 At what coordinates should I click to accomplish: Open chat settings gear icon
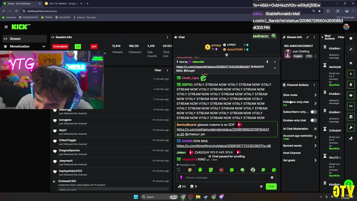click(x=261, y=186)
